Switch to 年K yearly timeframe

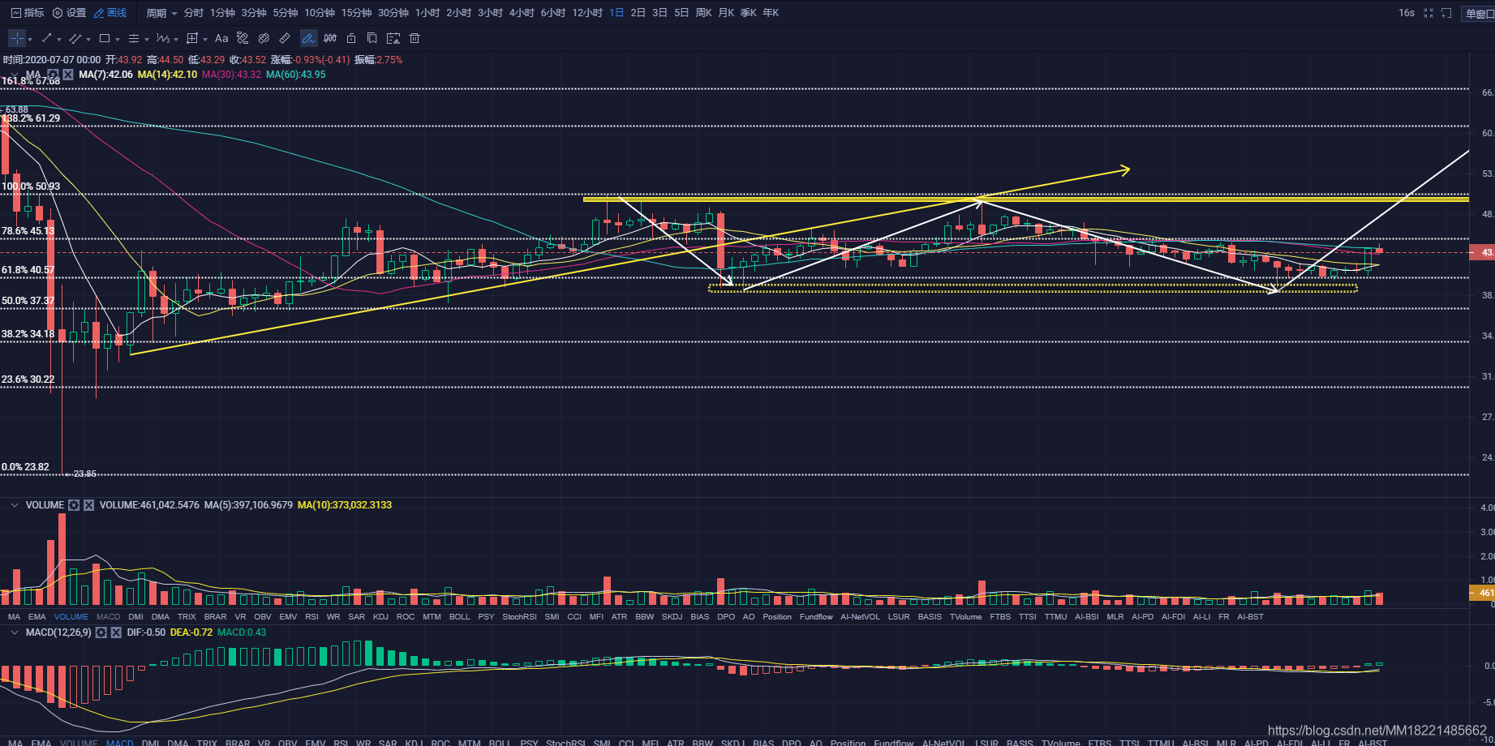point(771,13)
